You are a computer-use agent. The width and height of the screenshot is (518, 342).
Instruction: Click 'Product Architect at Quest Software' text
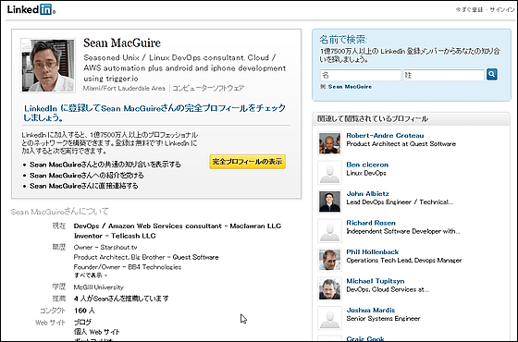coord(401,144)
